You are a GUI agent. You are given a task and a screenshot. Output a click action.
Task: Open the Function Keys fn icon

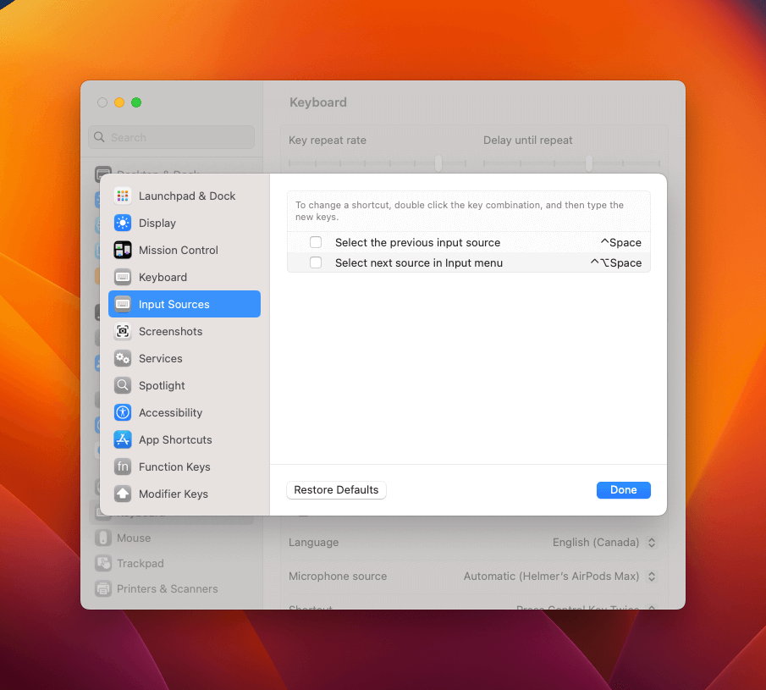coord(123,467)
